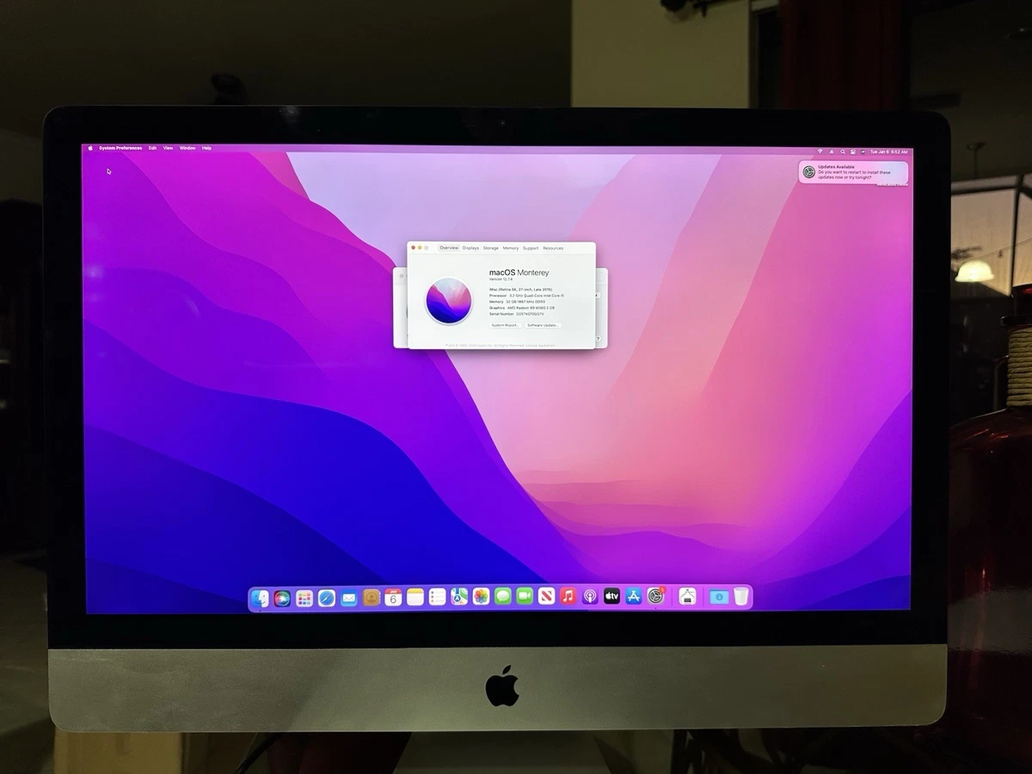Open Apple Music from the Dock
Screen dimensions: 1032x774
568,598
